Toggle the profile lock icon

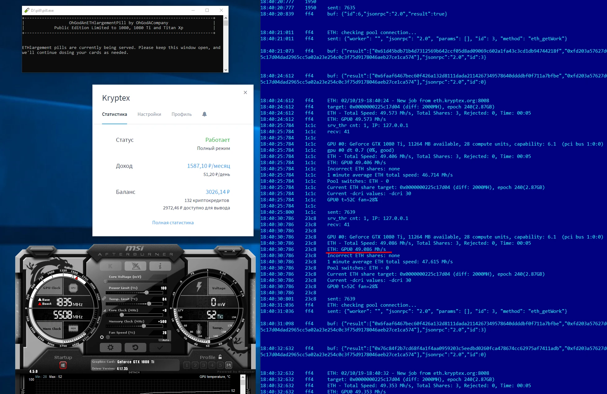tap(220, 357)
